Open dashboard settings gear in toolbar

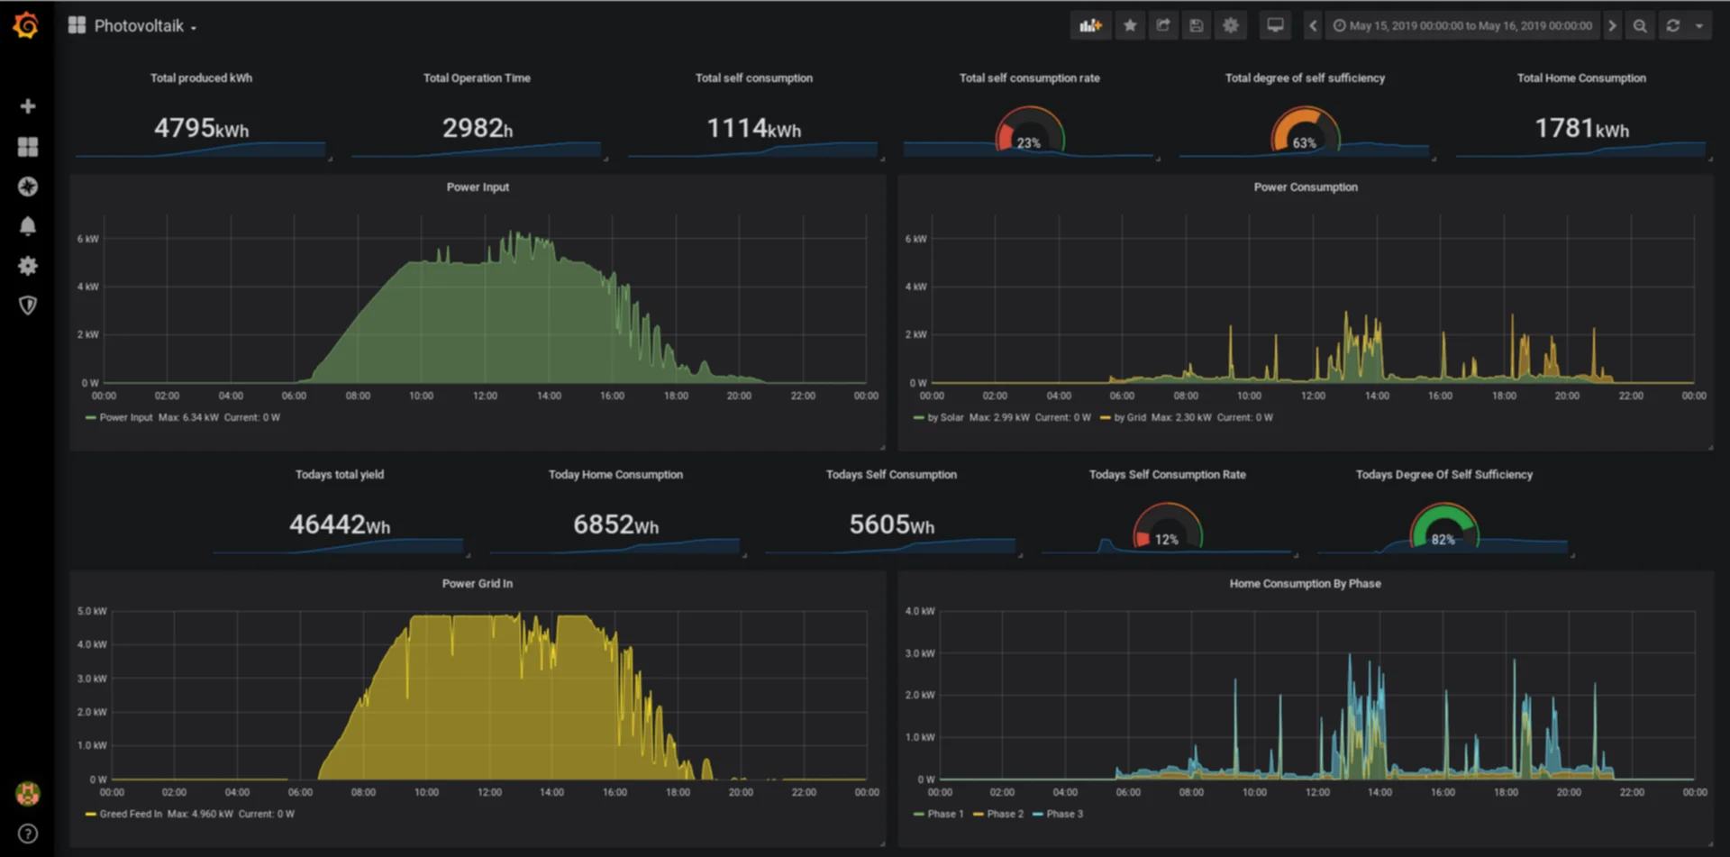pyautogui.click(x=1231, y=25)
